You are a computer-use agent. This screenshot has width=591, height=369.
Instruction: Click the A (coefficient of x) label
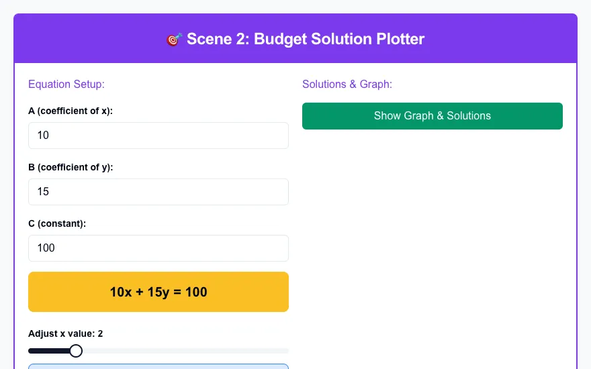coord(71,111)
